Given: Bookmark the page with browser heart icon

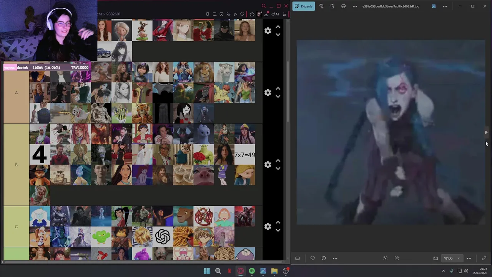Looking at the screenshot, I should (x=242, y=14).
